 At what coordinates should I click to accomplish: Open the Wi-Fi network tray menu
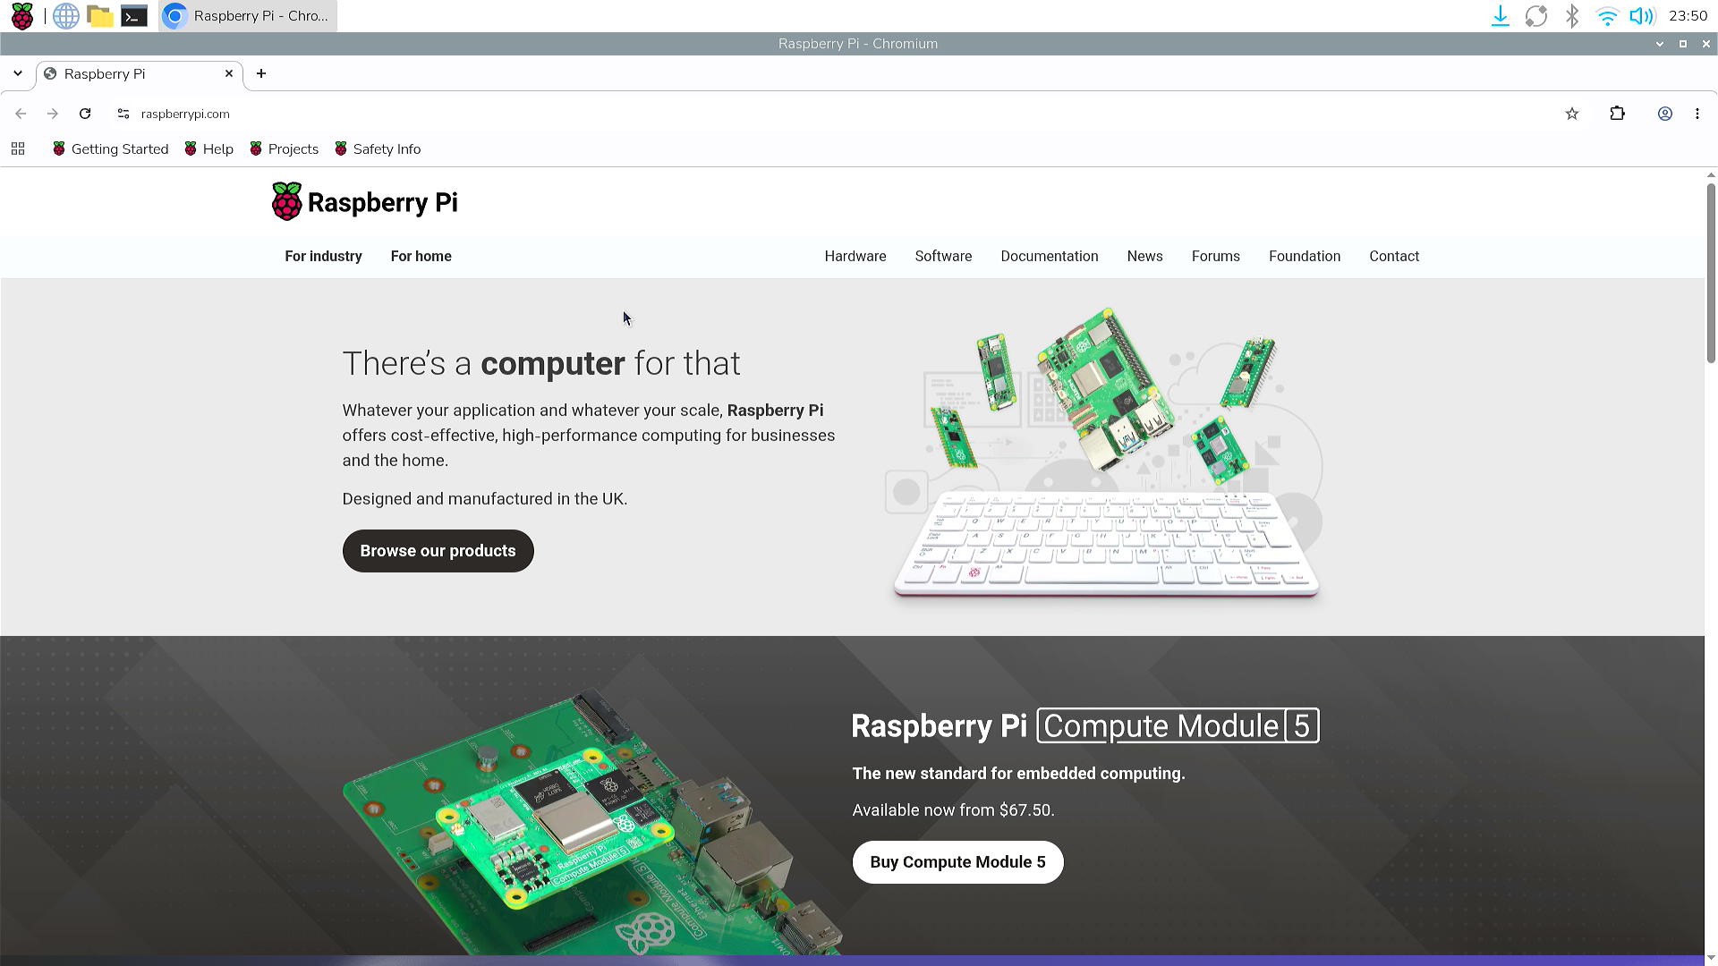(x=1608, y=16)
